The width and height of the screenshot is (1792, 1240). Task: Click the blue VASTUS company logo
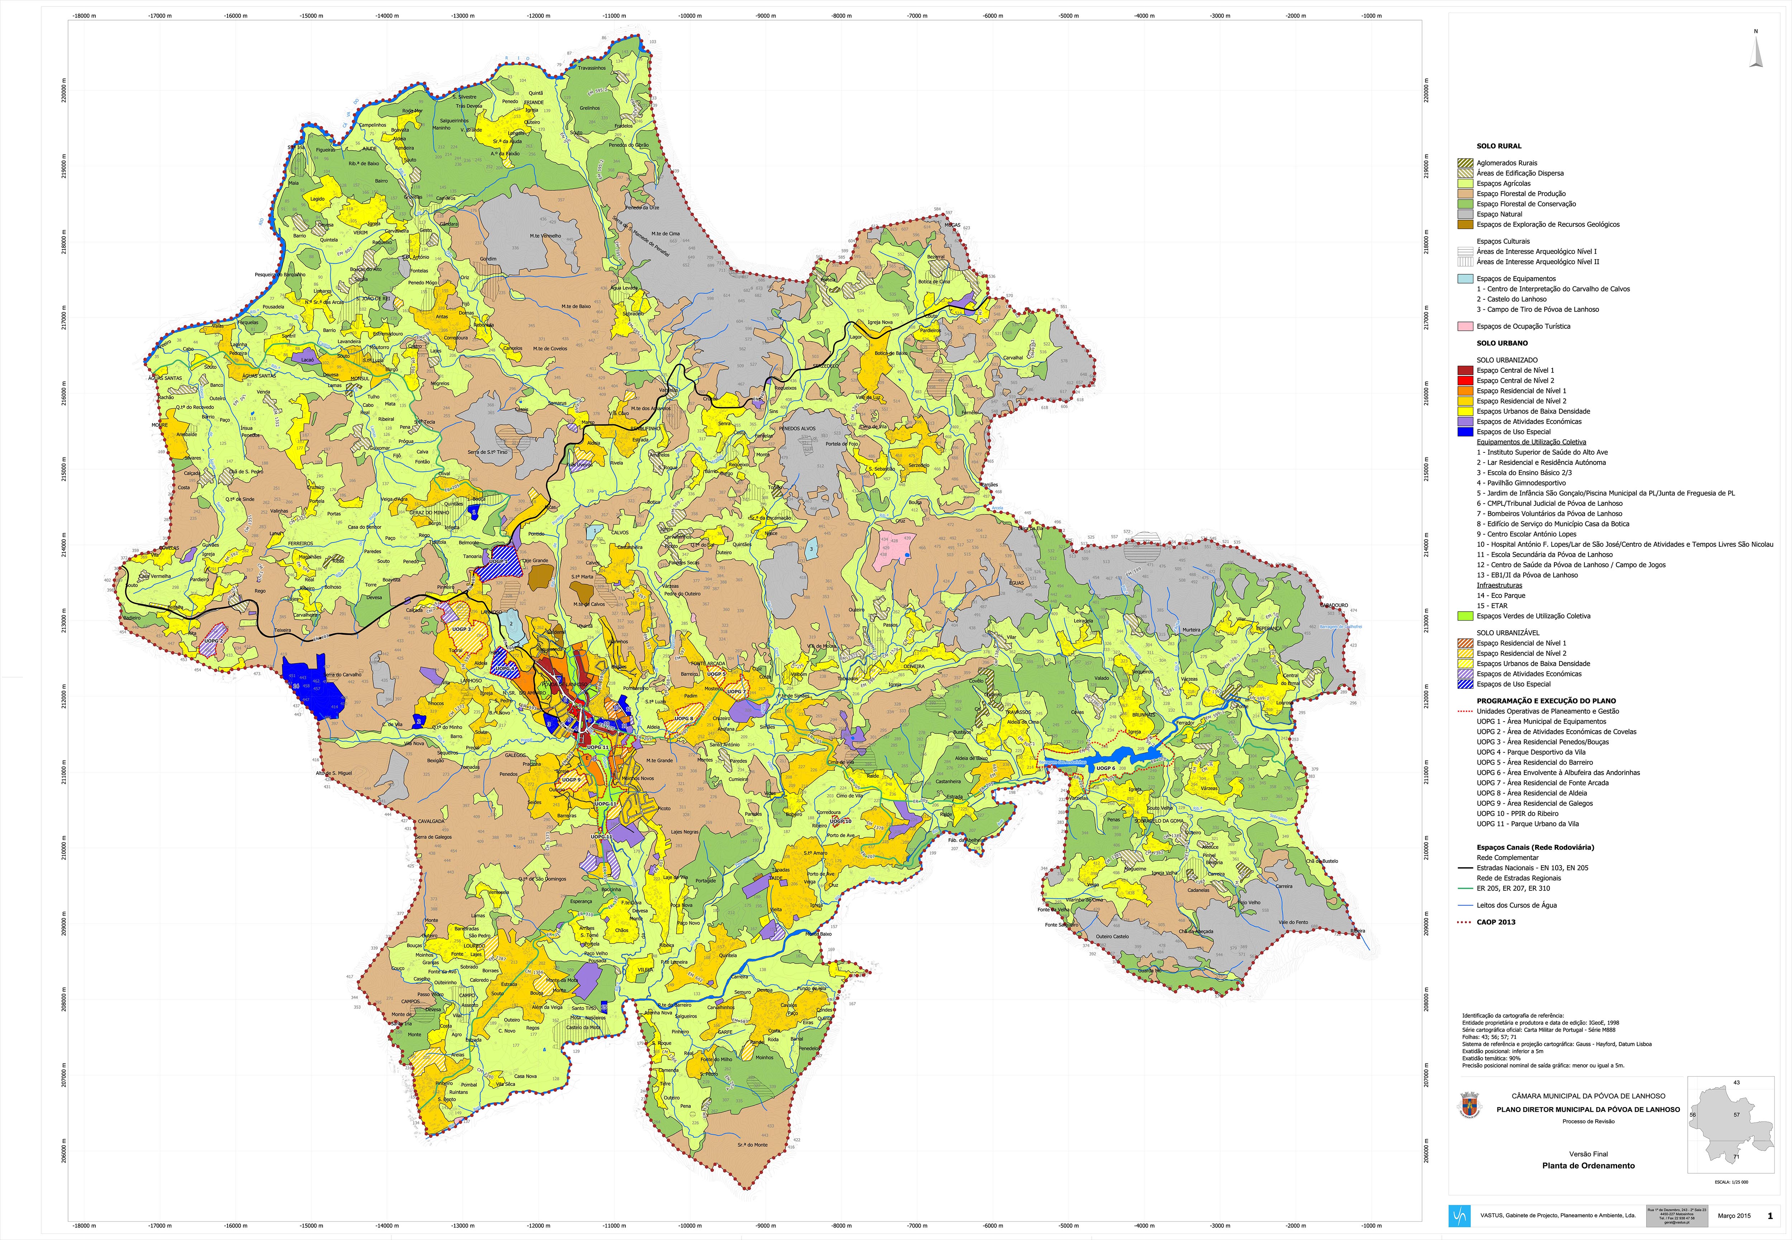coord(1459,1215)
